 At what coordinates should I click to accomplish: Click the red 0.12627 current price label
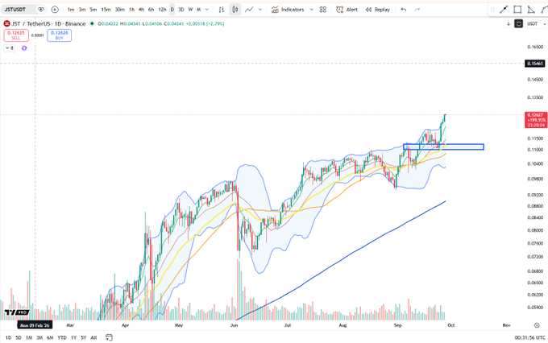pyautogui.click(x=536, y=120)
